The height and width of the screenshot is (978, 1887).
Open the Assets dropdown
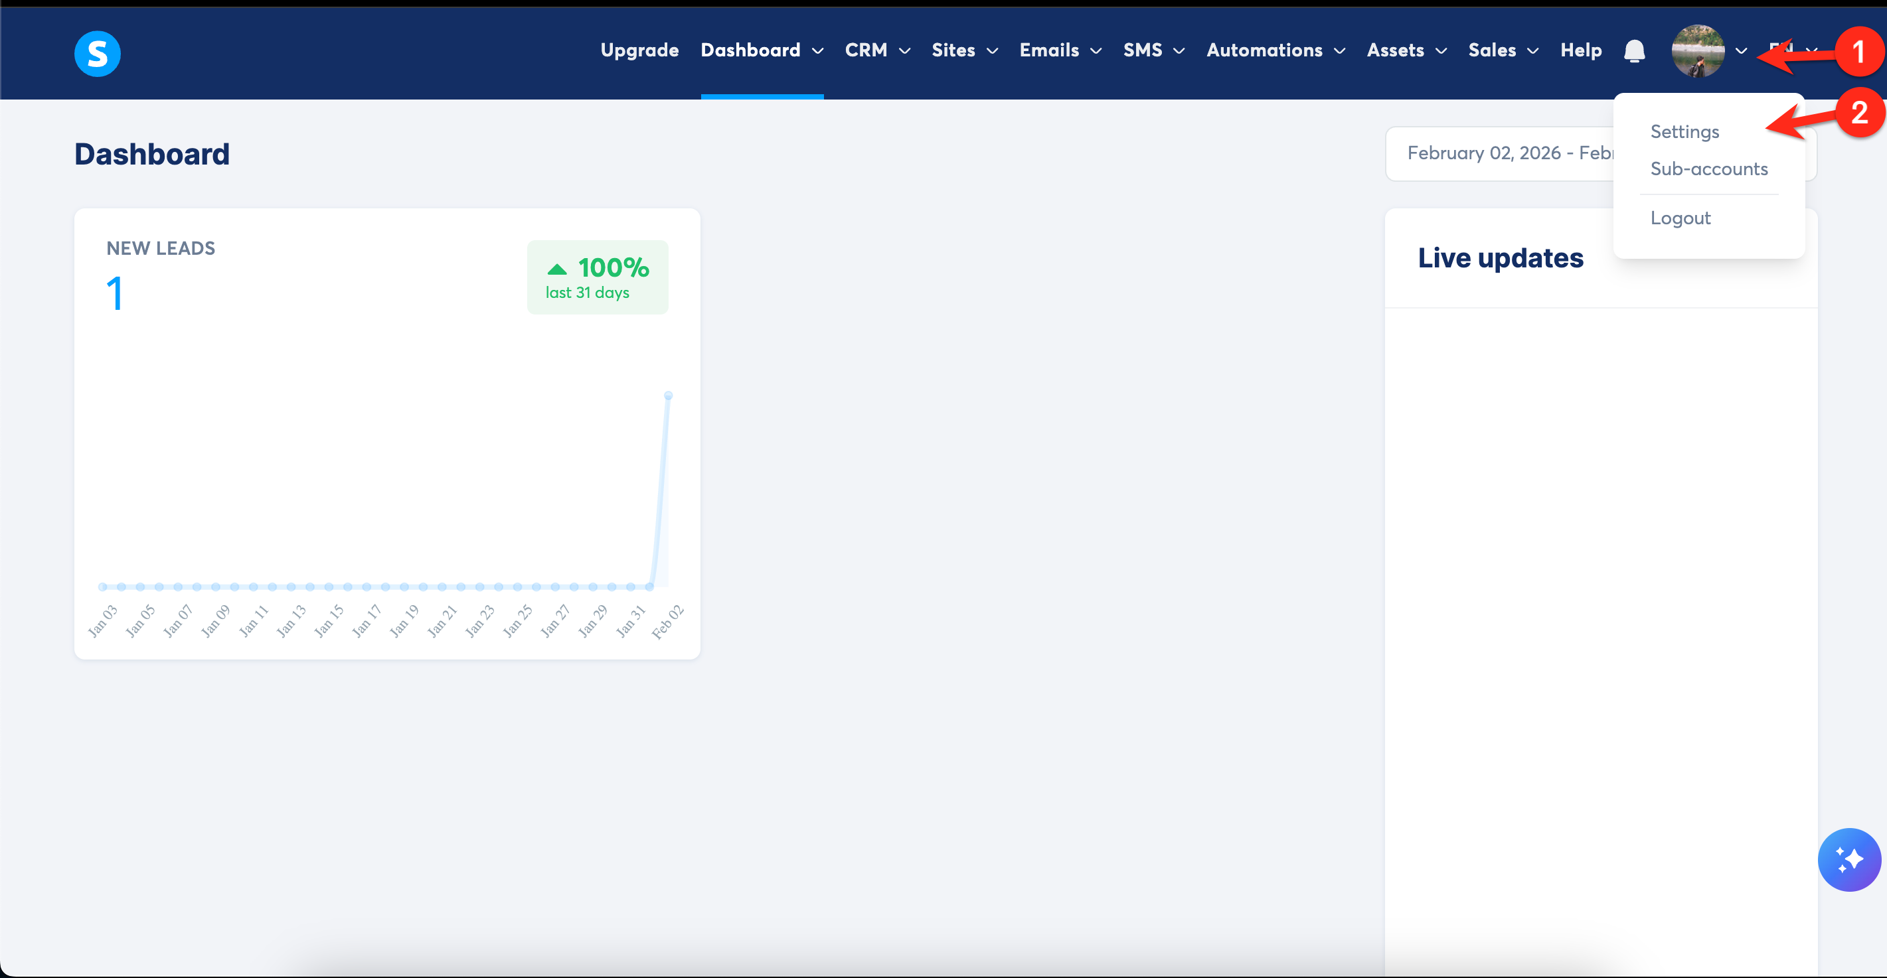pyautogui.click(x=1406, y=50)
